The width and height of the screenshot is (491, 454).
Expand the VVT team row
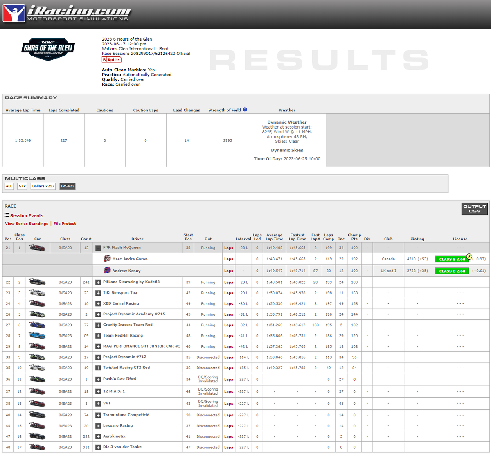[x=98, y=404]
